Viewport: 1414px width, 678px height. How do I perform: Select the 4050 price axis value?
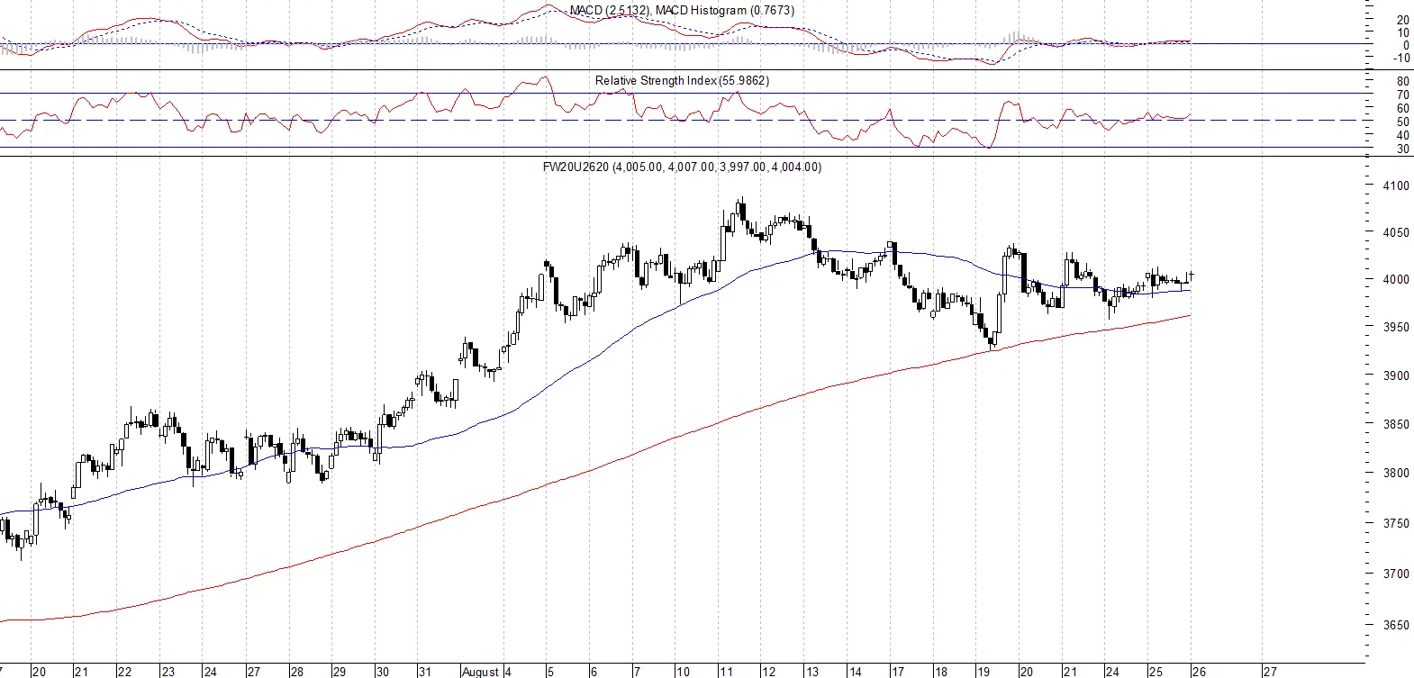(1396, 232)
